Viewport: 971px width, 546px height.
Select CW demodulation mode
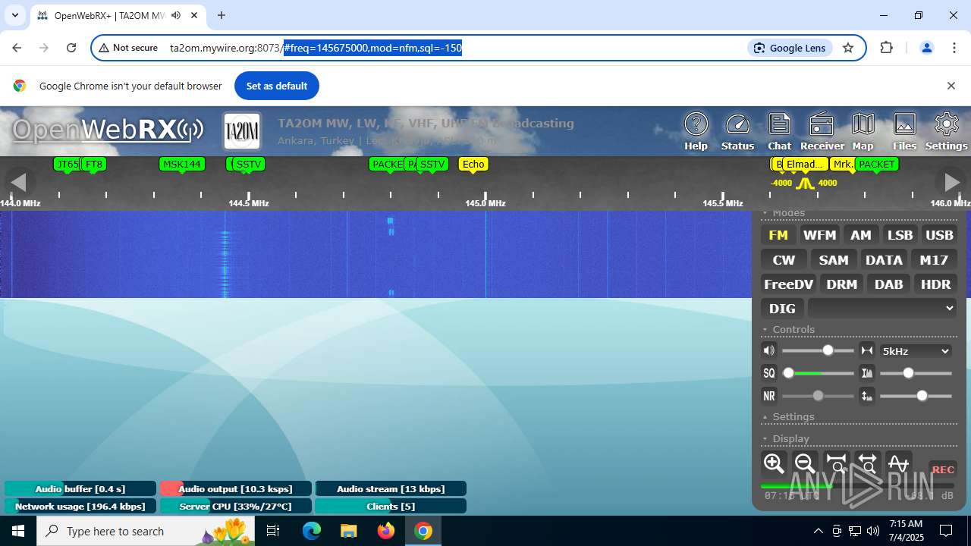(x=784, y=260)
